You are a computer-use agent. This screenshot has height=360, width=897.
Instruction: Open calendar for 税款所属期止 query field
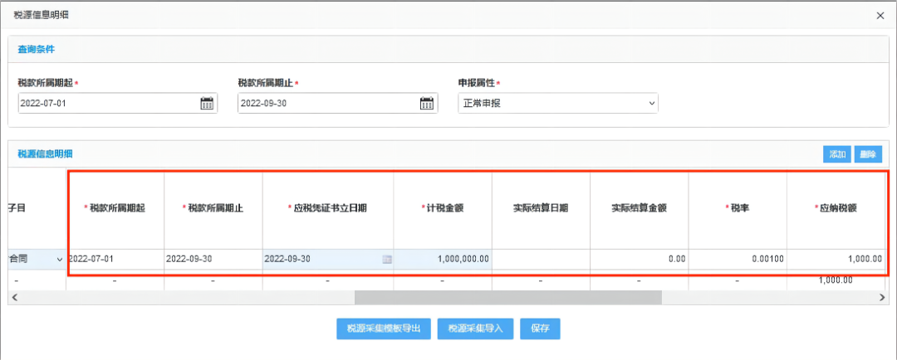(427, 104)
